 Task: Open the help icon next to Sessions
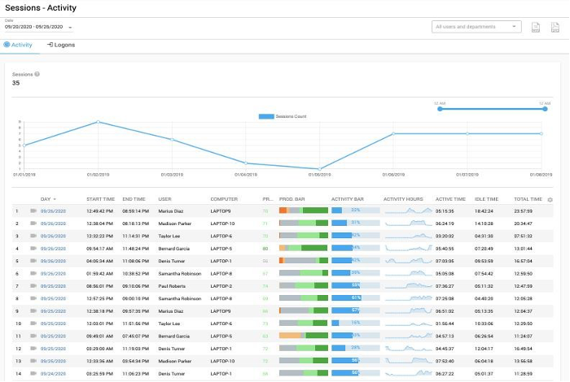[37, 74]
